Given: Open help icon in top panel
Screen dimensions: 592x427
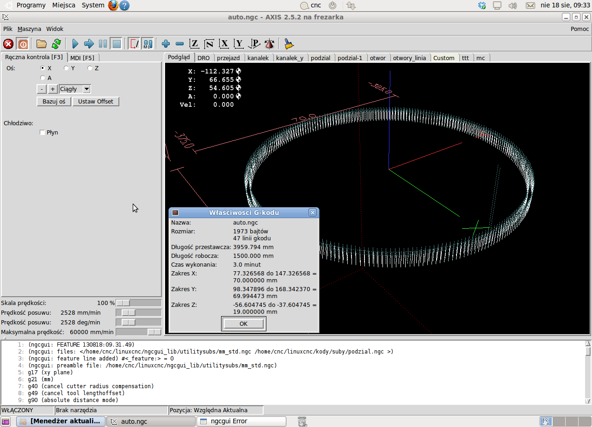Looking at the screenshot, I should pos(124,5).
